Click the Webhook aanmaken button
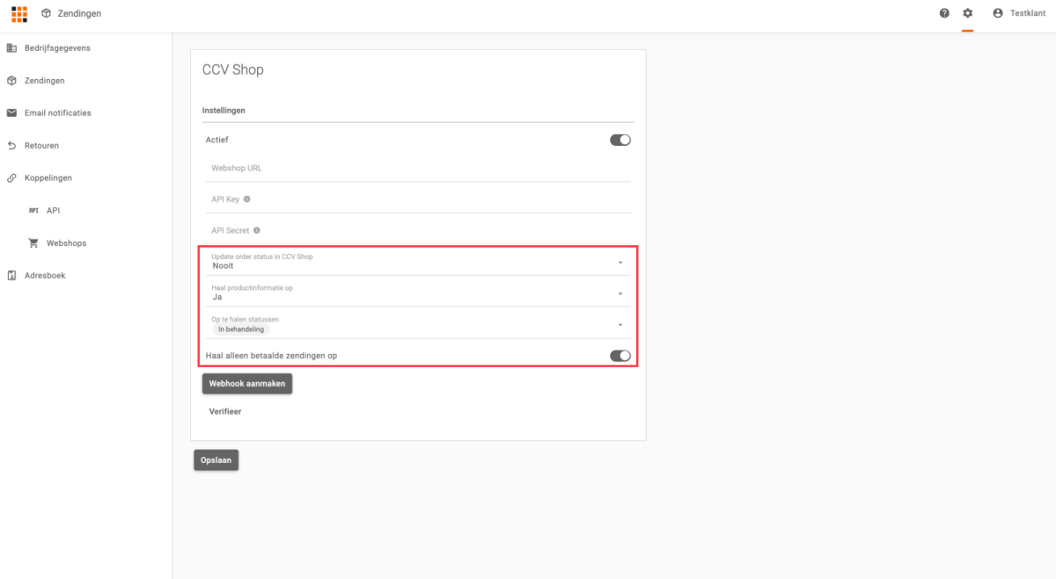 pos(246,384)
